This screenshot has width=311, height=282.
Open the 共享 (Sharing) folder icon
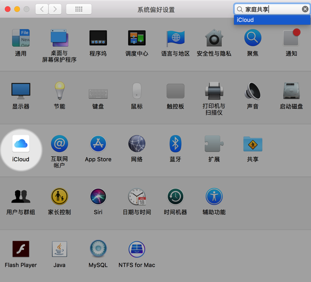(252, 144)
